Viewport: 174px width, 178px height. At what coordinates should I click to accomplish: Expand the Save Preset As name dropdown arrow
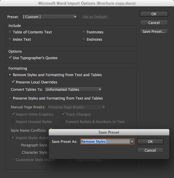pos(132,141)
